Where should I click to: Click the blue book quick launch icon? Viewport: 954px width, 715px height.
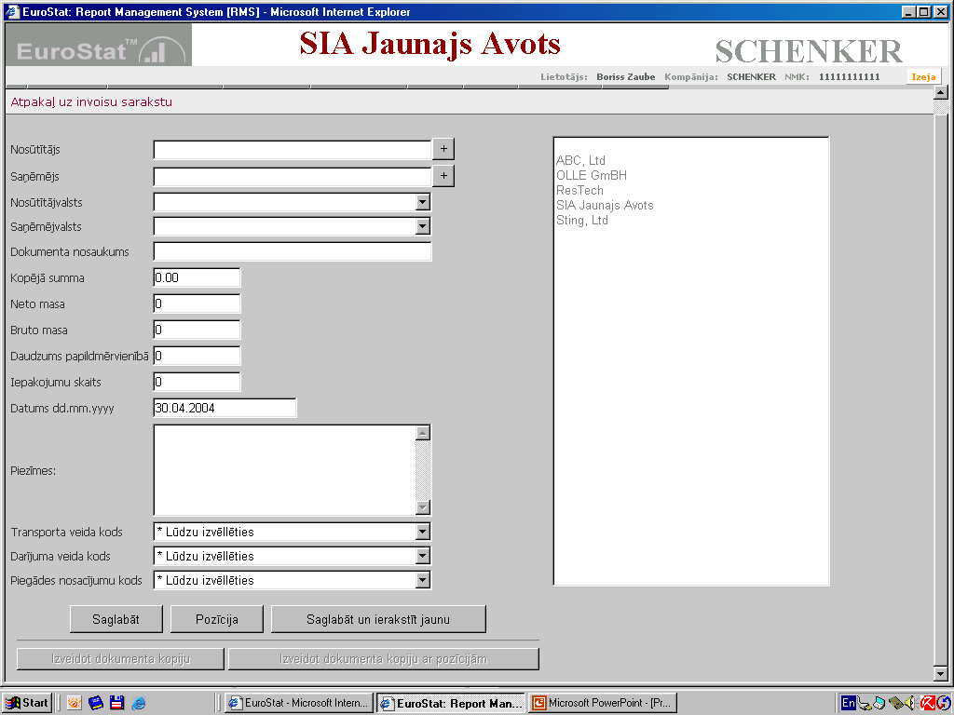[96, 703]
